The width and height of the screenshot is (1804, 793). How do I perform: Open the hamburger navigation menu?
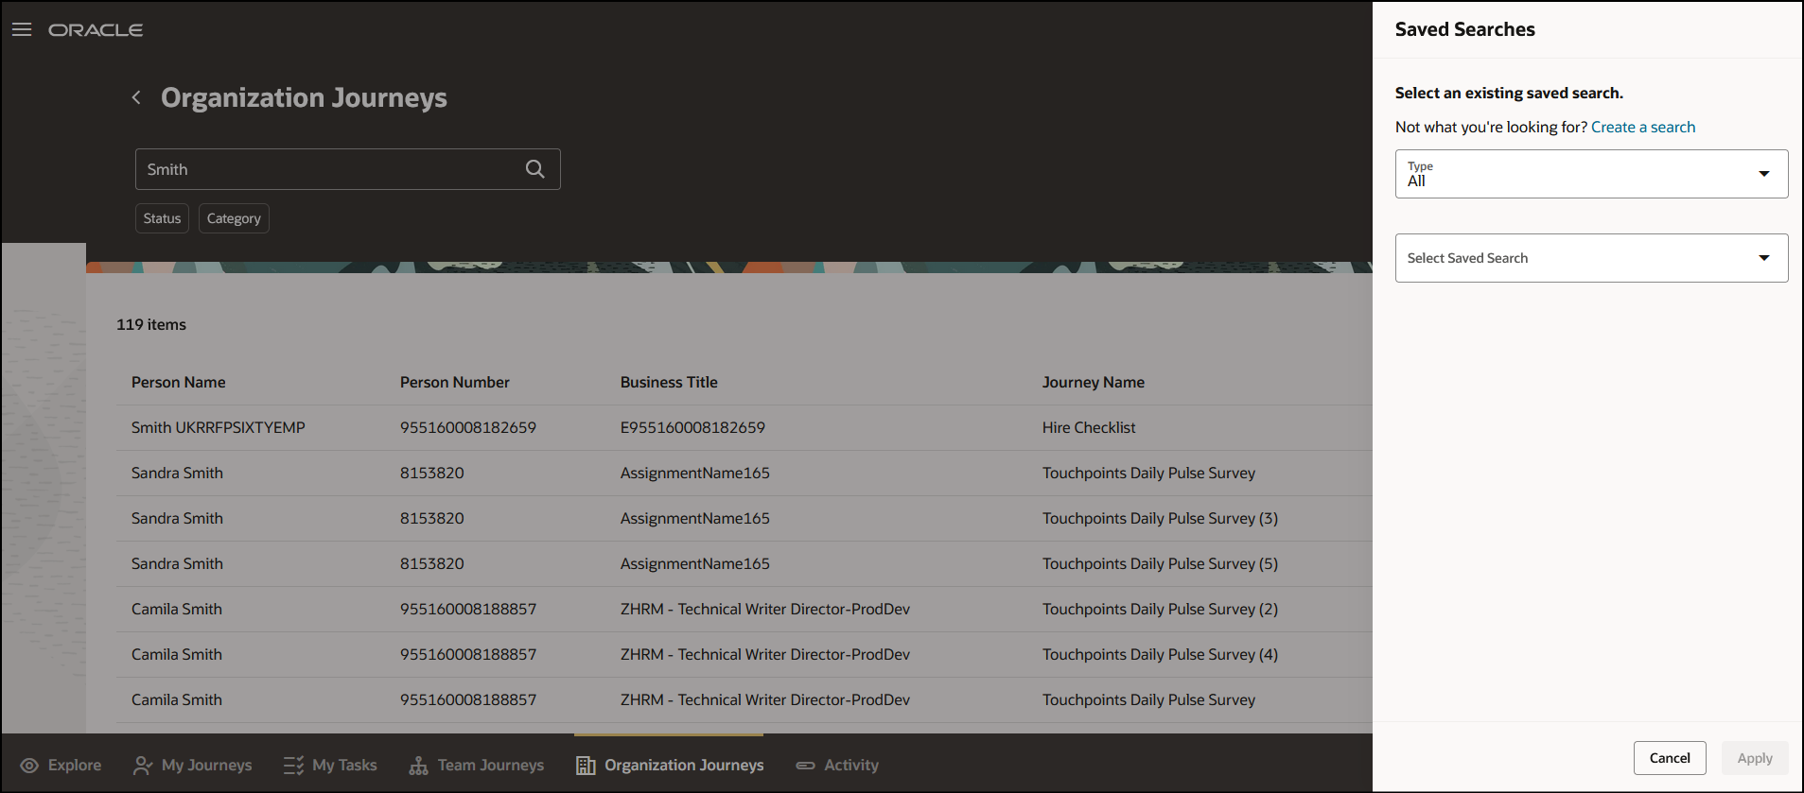[x=22, y=29]
